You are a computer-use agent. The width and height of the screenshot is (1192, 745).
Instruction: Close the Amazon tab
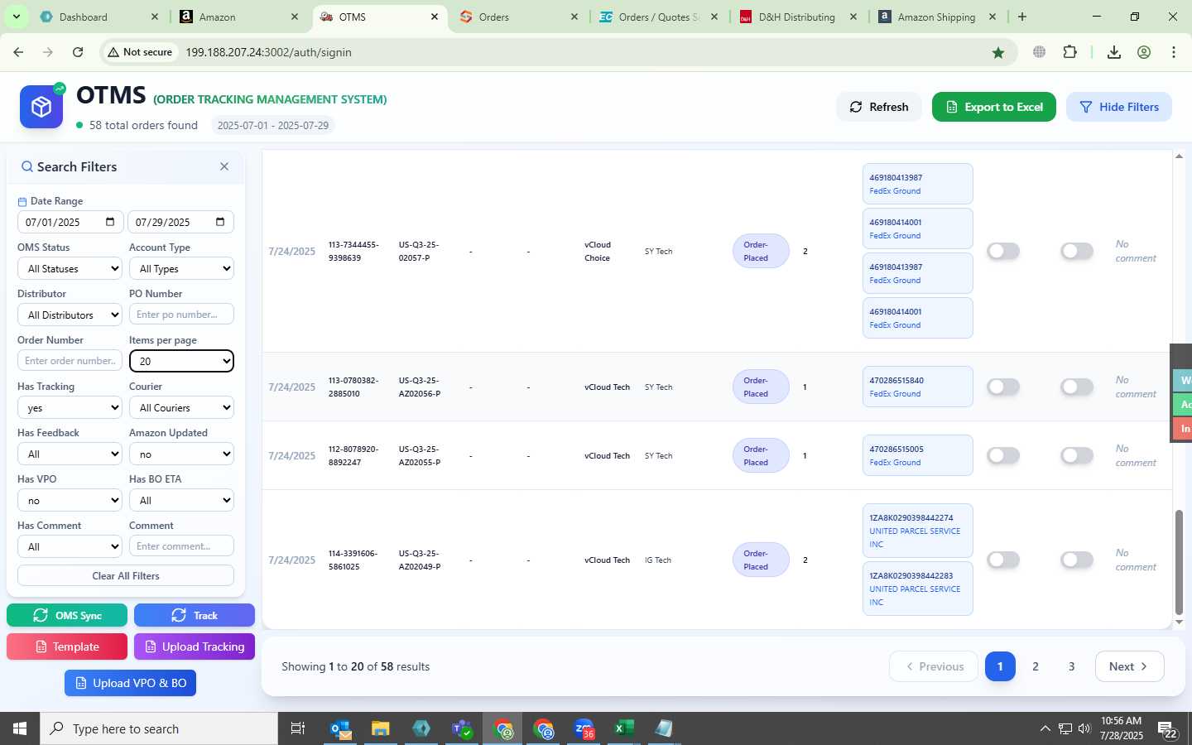[x=295, y=17]
